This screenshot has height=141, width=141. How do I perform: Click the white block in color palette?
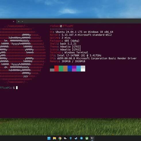83,70
